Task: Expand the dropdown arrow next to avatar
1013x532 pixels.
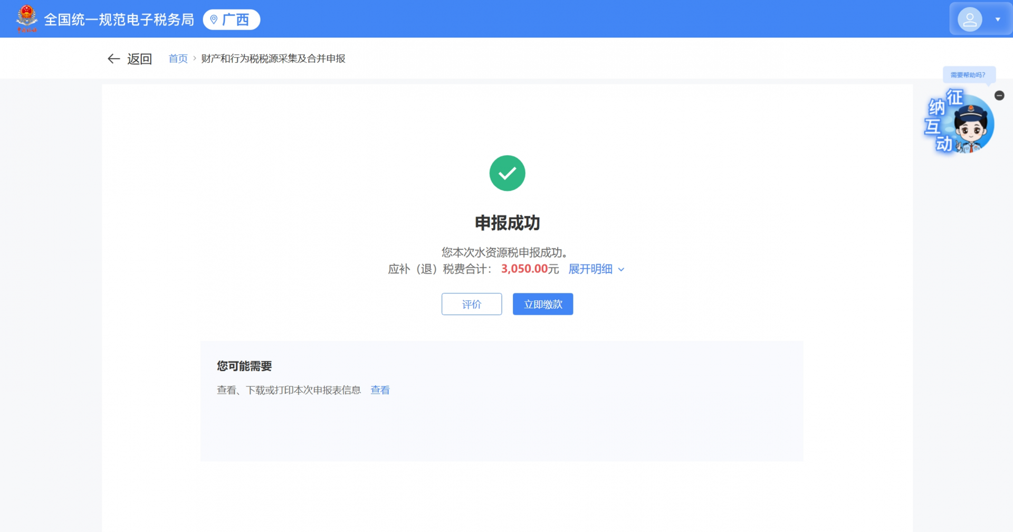Action: pos(997,20)
